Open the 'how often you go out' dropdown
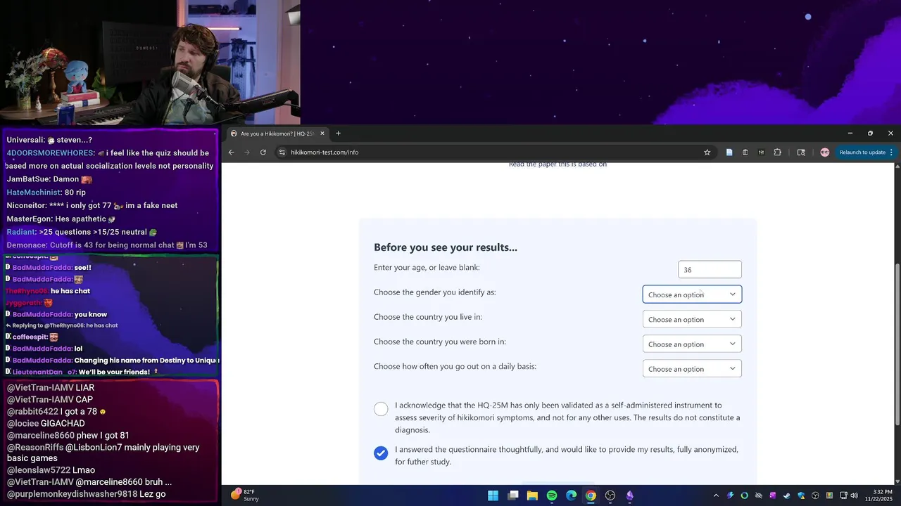The height and width of the screenshot is (506, 901). click(692, 368)
